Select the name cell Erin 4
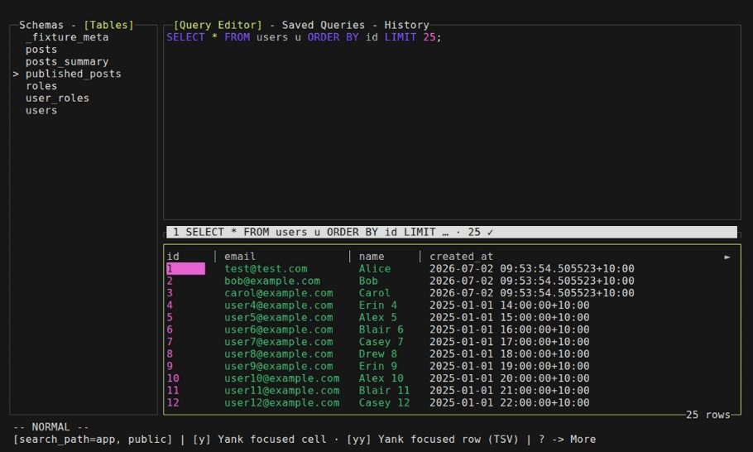Image resolution: width=753 pixels, height=452 pixels. [x=378, y=305]
